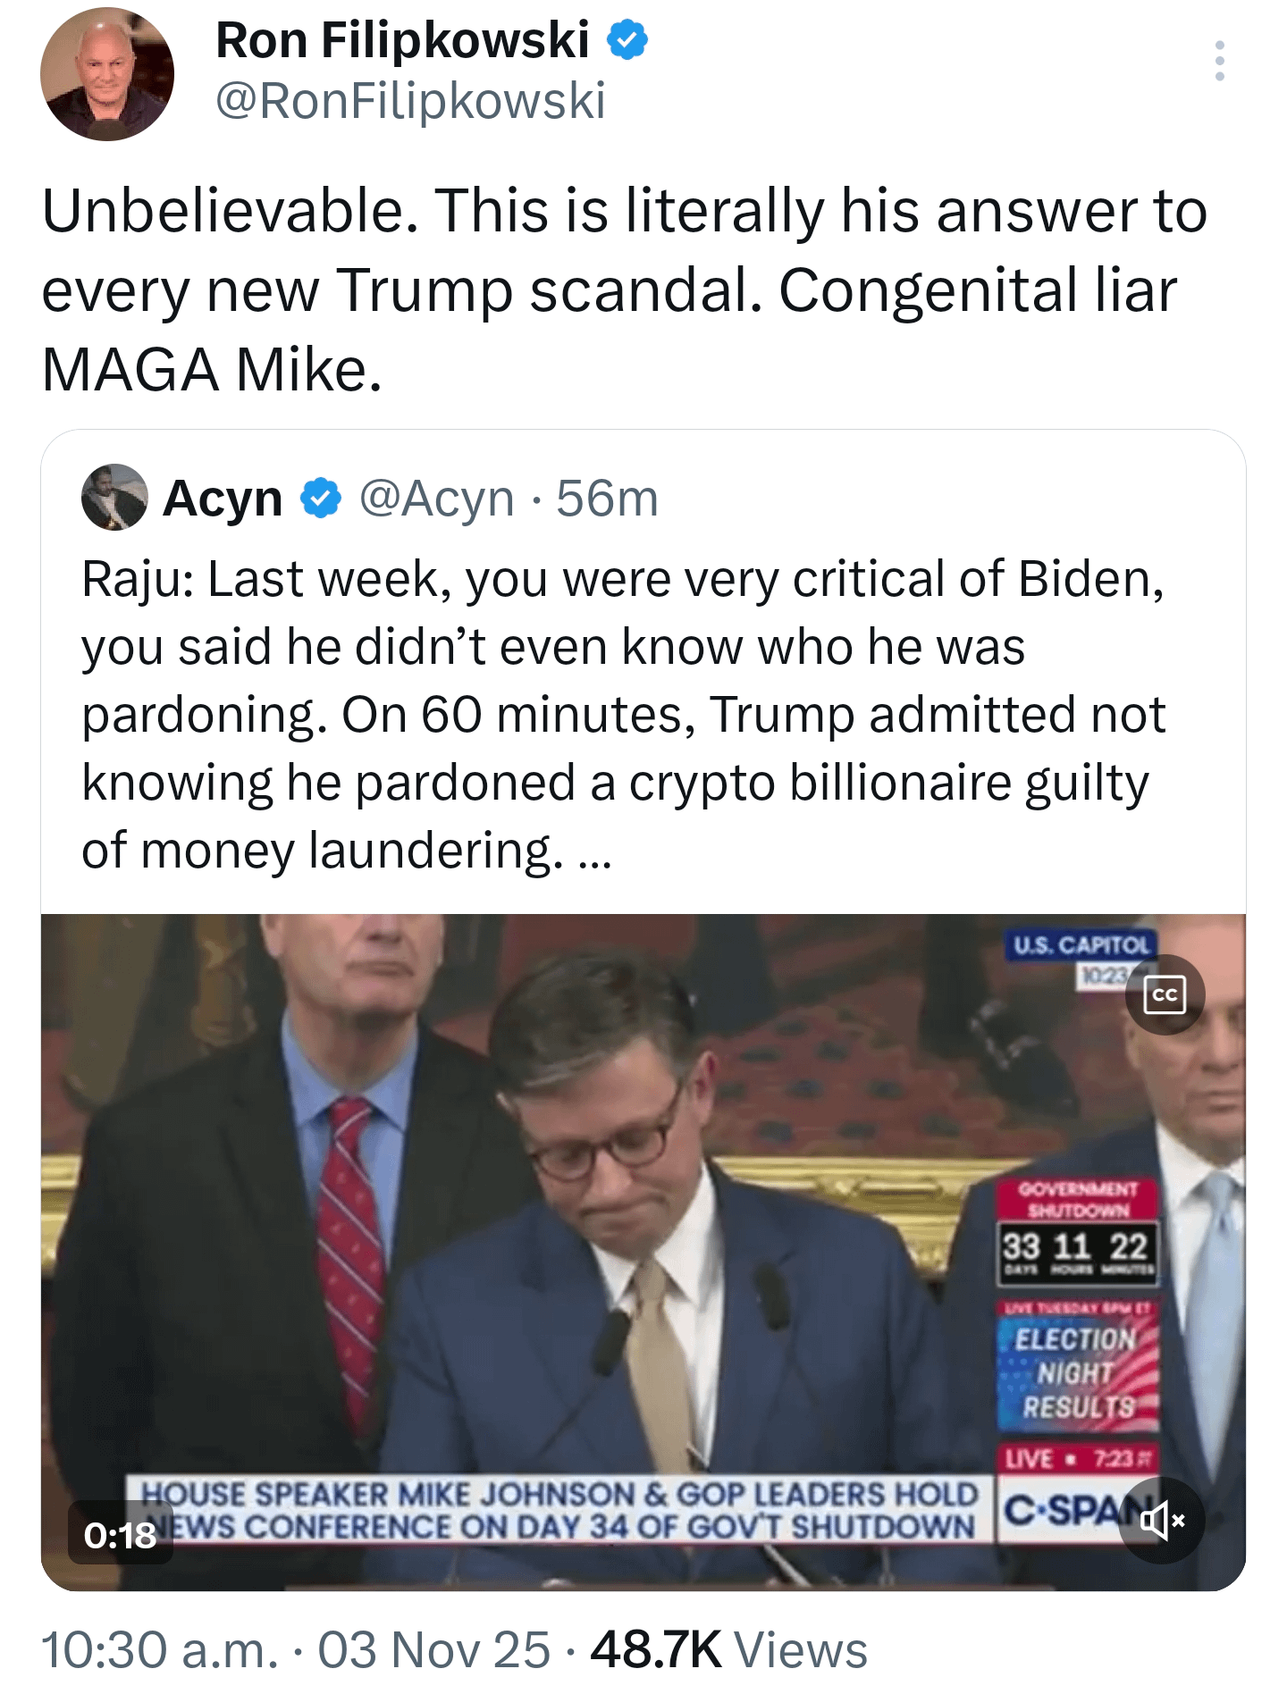The image size is (1287, 1694).
Task: Play the Mike Johnson news conference video
Action: (626, 1251)
